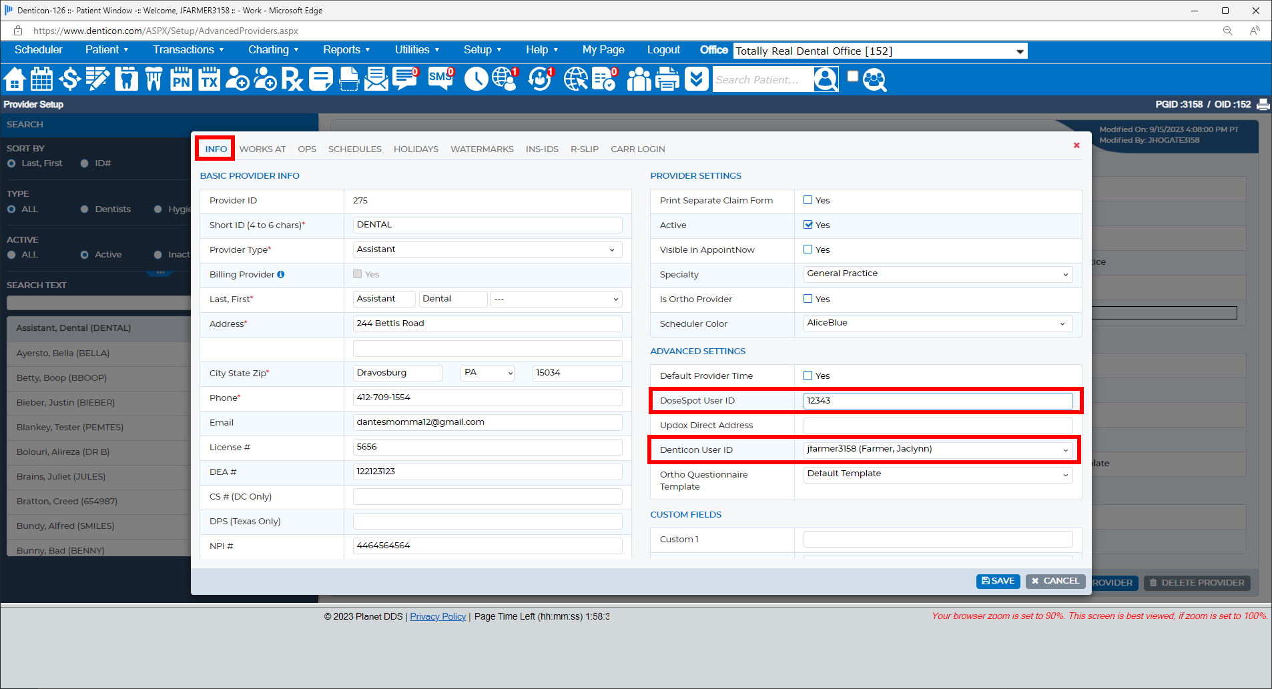Click the clock icon in toolbar
1272x689 pixels.
click(x=476, y=79)
